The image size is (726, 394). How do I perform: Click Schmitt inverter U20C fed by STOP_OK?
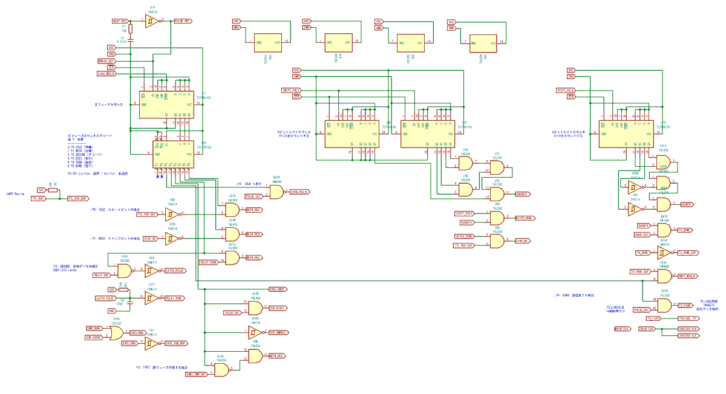[172, 238]
